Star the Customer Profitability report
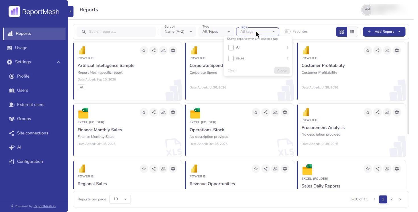 (x=368, y=51)
